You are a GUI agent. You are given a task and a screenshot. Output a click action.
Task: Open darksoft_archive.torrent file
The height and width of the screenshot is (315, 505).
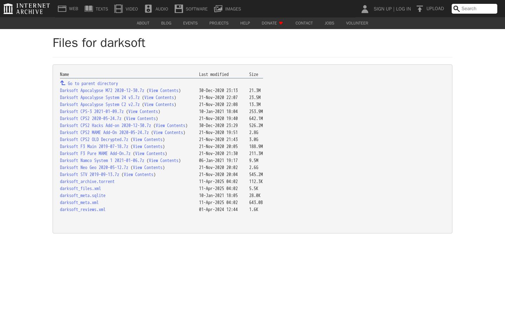(x=87, y=182)
